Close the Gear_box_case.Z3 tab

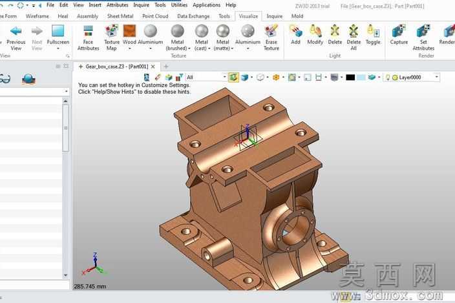click(153, 67)
